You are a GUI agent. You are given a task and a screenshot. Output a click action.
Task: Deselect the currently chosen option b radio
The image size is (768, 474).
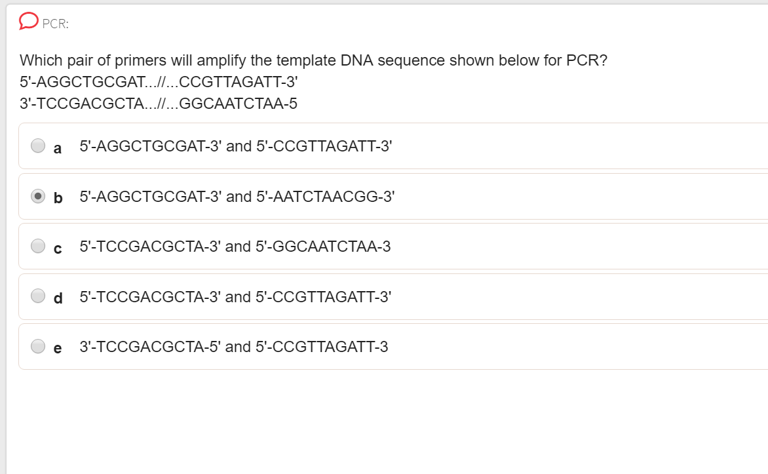point(37,195)
